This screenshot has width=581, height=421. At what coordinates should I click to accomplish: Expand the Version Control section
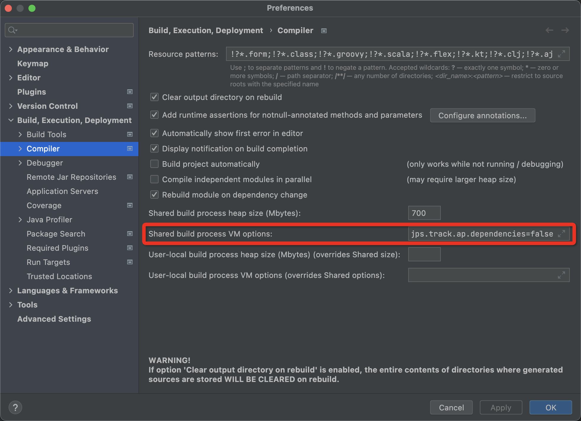11,106
